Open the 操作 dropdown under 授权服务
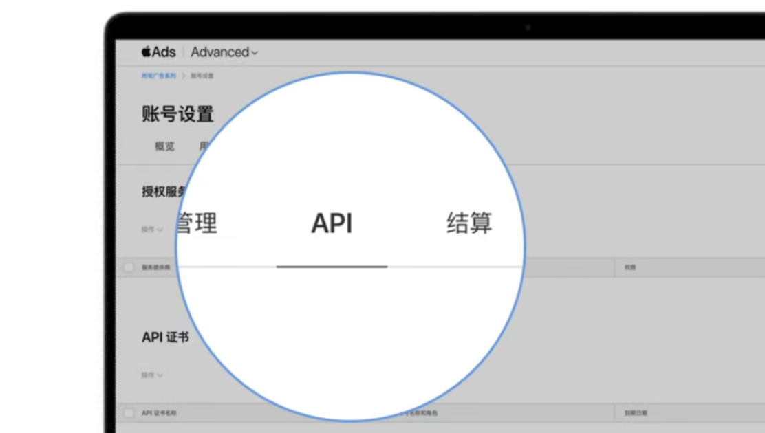The width and height of the screenshot is (765, 433). [151, 229]
